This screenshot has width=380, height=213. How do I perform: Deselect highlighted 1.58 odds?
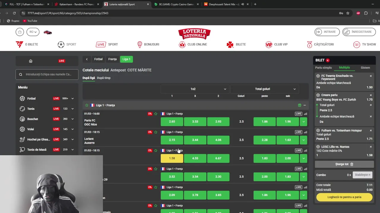point(172,158)
